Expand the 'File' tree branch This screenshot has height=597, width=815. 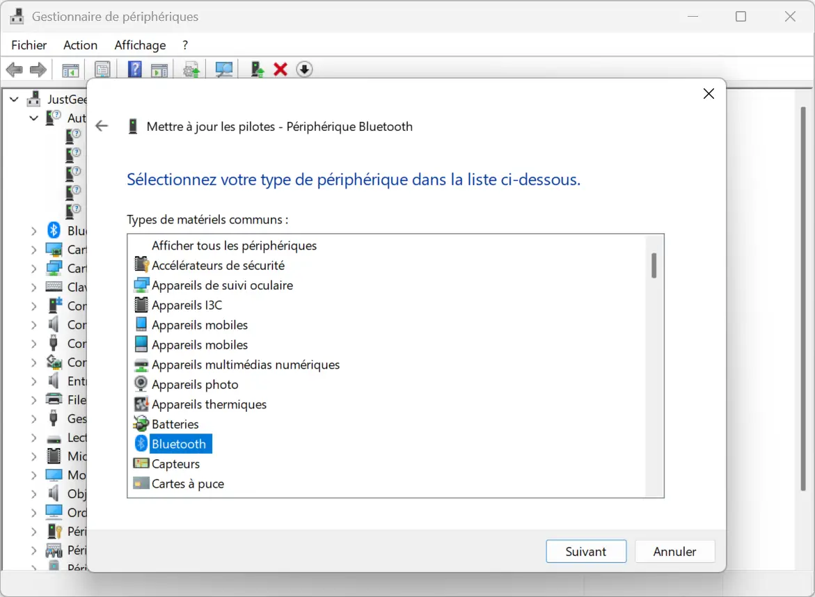(x=34, y=400)
